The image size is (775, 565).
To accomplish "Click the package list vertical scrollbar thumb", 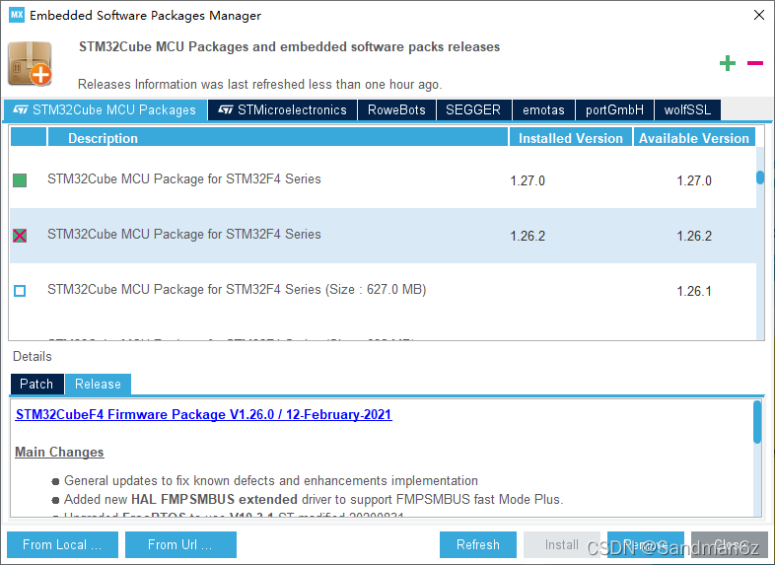I will pyautogui.click(x=760, y=177).
